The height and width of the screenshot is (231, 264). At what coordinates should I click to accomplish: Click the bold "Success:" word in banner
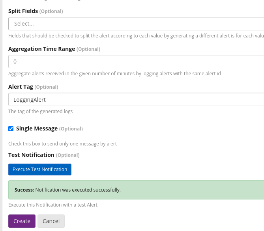pyautogui.click(x=24, y=190)
